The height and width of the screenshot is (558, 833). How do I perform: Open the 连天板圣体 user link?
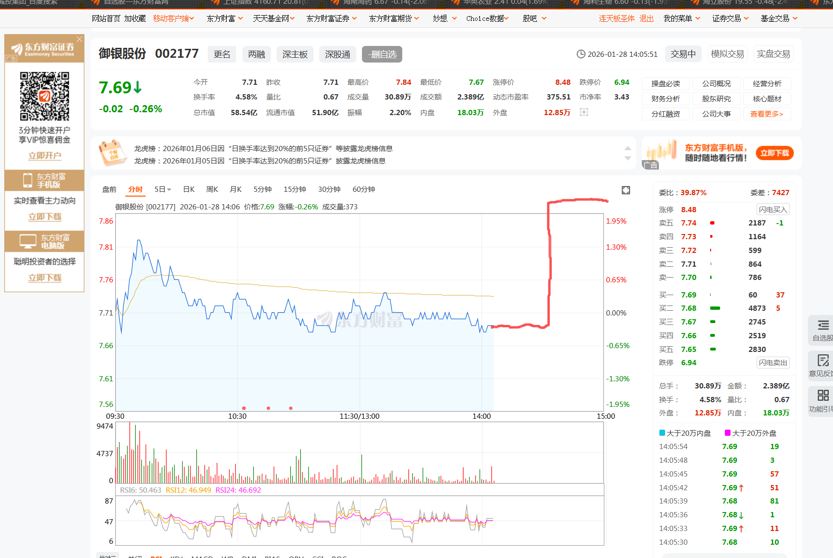pos(617,18)
